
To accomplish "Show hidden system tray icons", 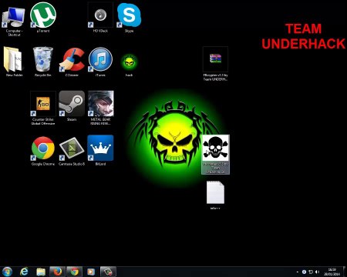I will click(x=298, y=272).
